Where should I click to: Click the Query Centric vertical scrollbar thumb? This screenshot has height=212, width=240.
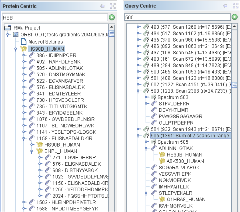coord(236,85)
